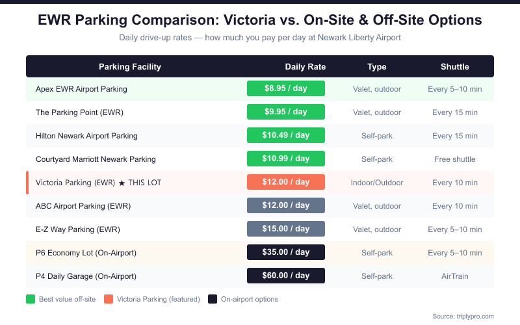Click the green Best value off-site swatch
Image resolution: width=520 pixels, height=325 pixels.
tap(30, 300)
